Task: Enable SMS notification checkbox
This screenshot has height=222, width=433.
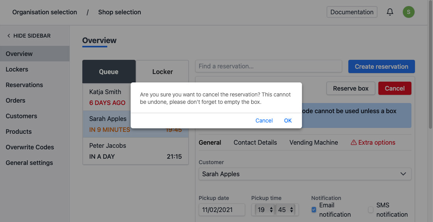Action: tap(370, 210)
